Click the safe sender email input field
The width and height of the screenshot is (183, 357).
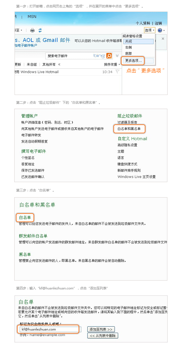tap(50, 329)
